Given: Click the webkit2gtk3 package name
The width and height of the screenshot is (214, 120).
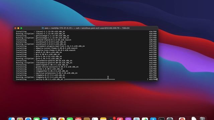Looking at the screenshot, I should pos(52,65).
